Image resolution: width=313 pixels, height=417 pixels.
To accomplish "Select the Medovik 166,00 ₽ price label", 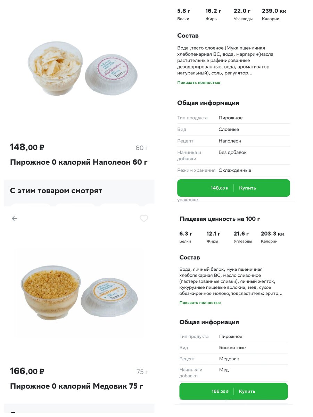I will [x=27, y=371].
